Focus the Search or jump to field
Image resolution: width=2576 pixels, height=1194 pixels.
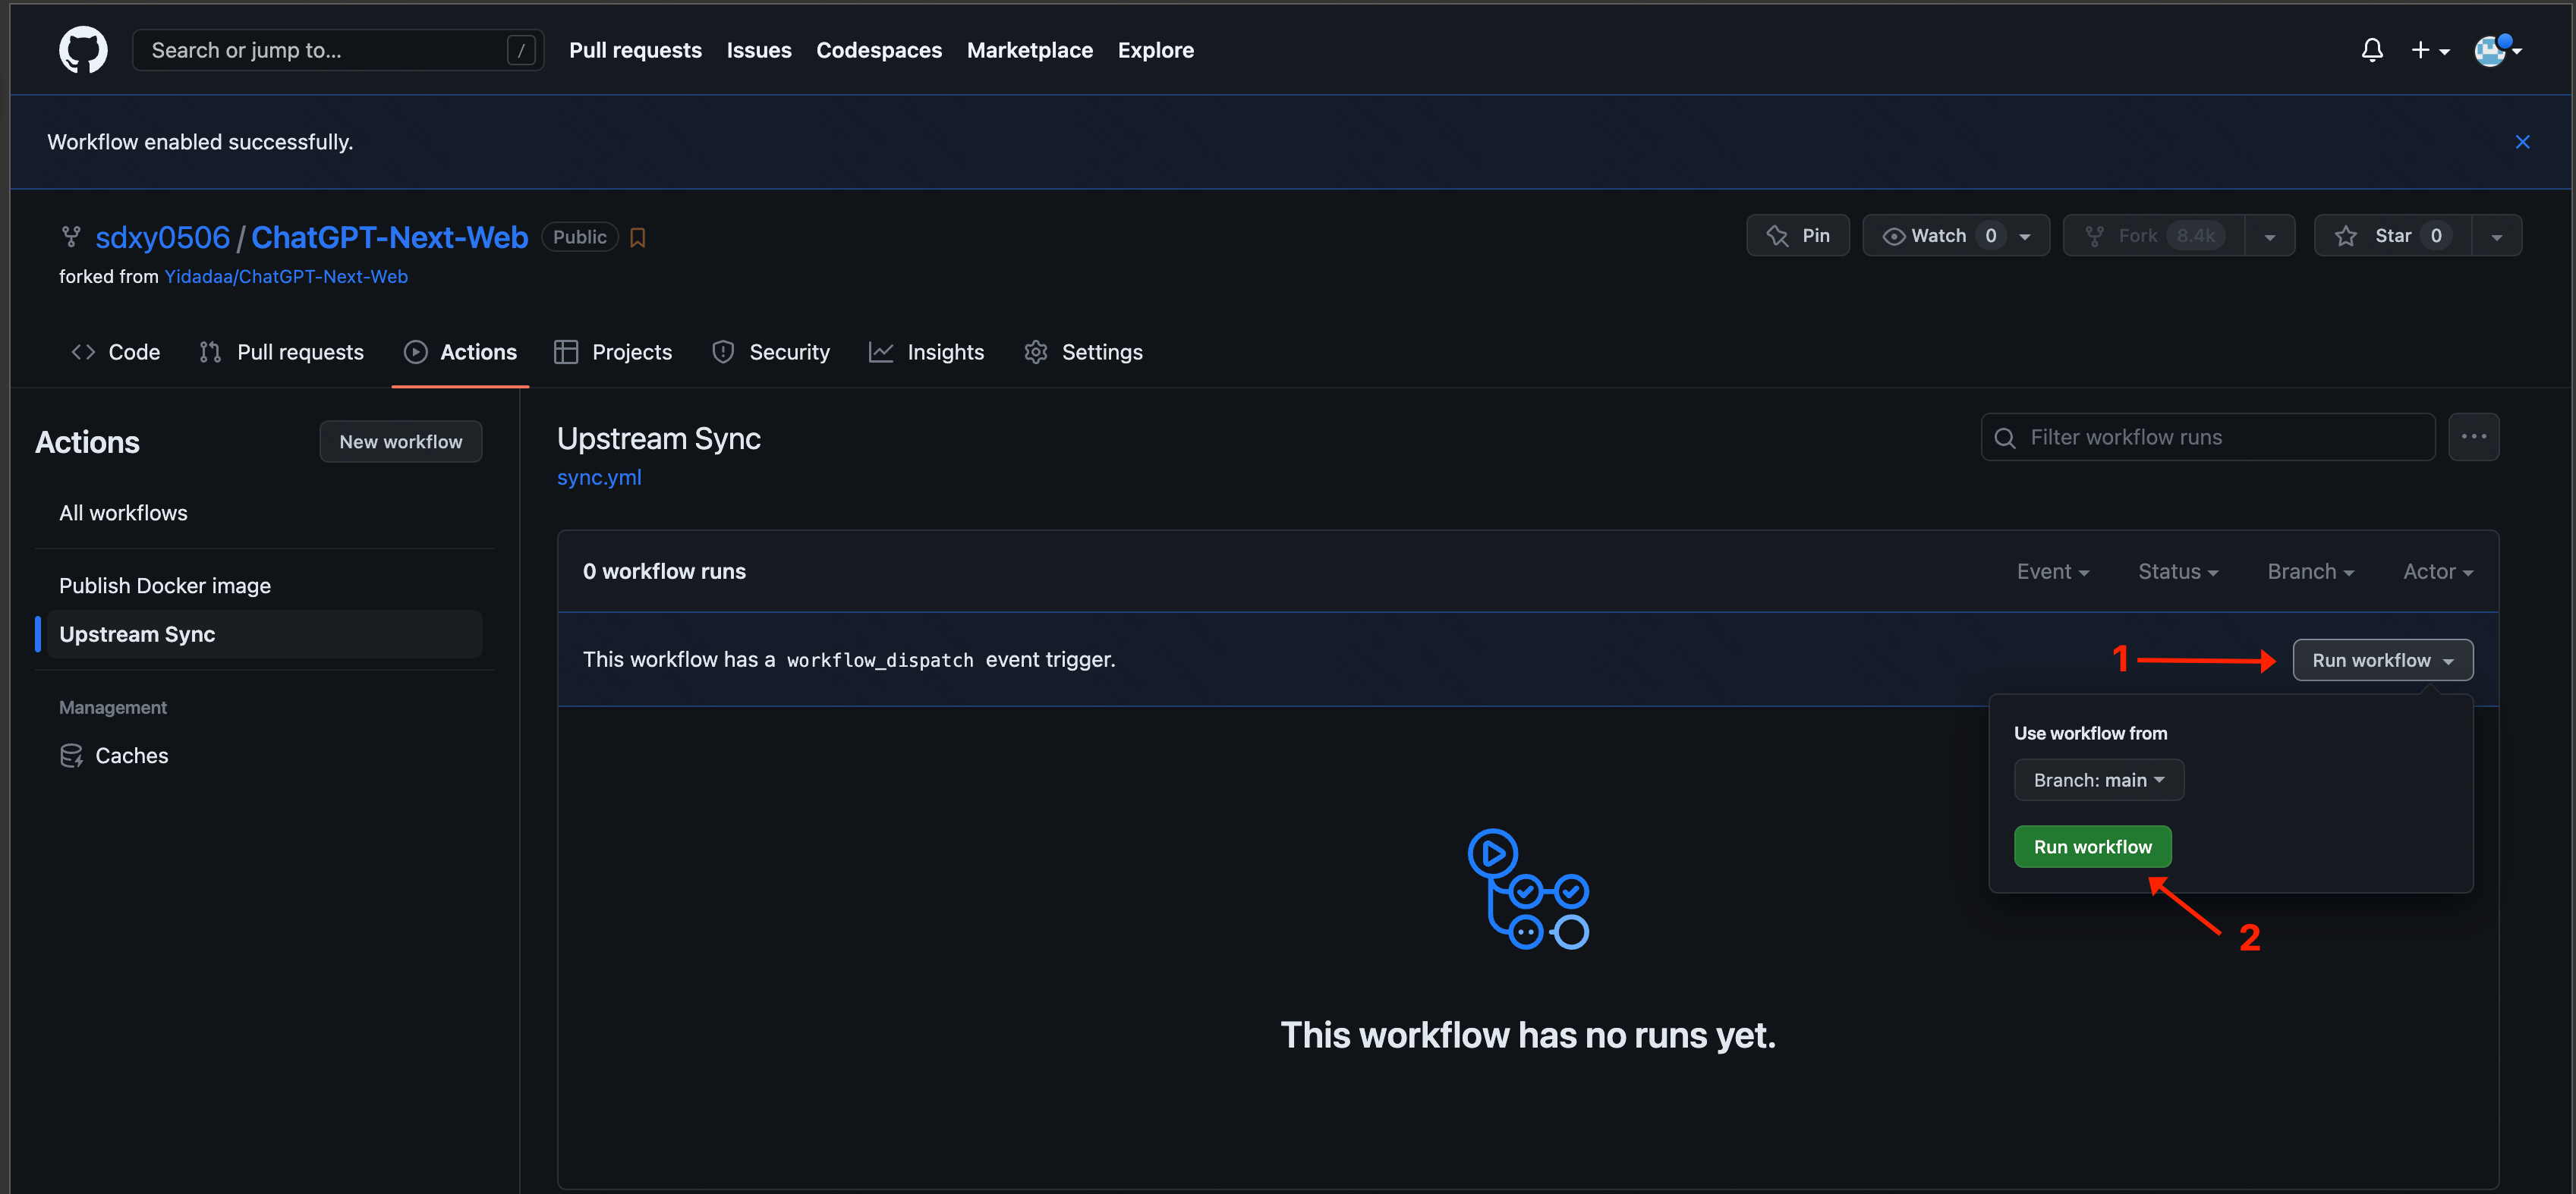click(338, 50)
